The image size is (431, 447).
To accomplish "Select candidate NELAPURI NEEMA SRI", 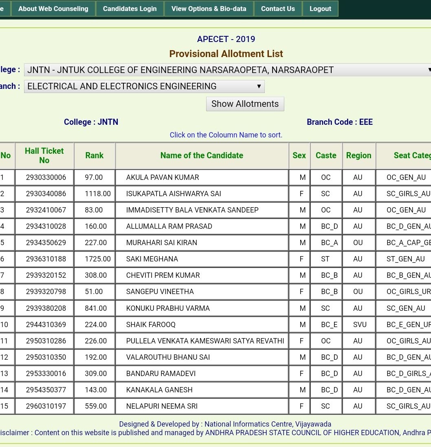I will [x=162, y=406].
